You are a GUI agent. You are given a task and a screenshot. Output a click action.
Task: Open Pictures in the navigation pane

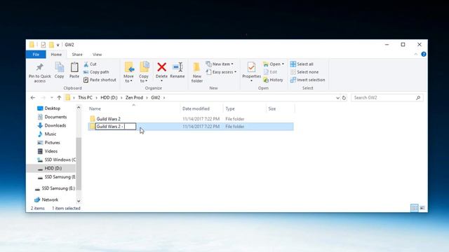click(48, 143)
